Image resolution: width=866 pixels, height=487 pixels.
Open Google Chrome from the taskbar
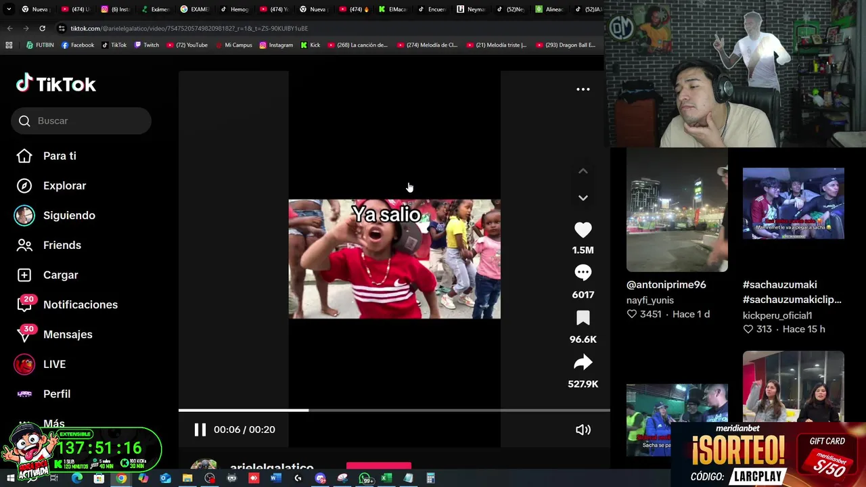[121, 478]
